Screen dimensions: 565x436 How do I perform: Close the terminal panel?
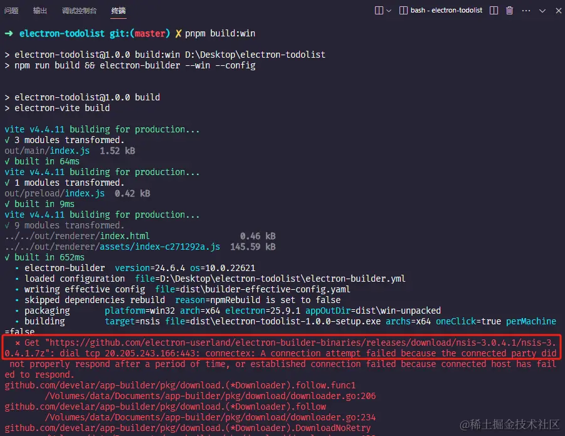coord(559,11)
